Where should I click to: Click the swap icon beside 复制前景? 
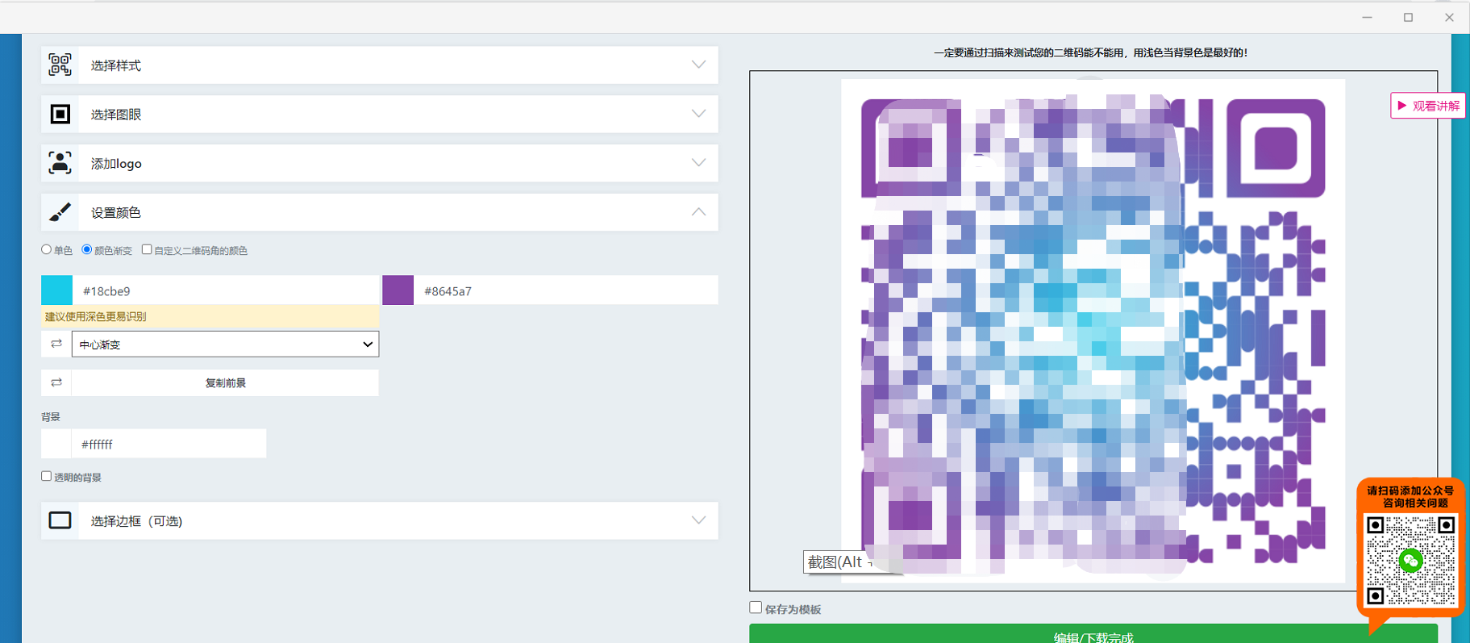click(56, 382)
